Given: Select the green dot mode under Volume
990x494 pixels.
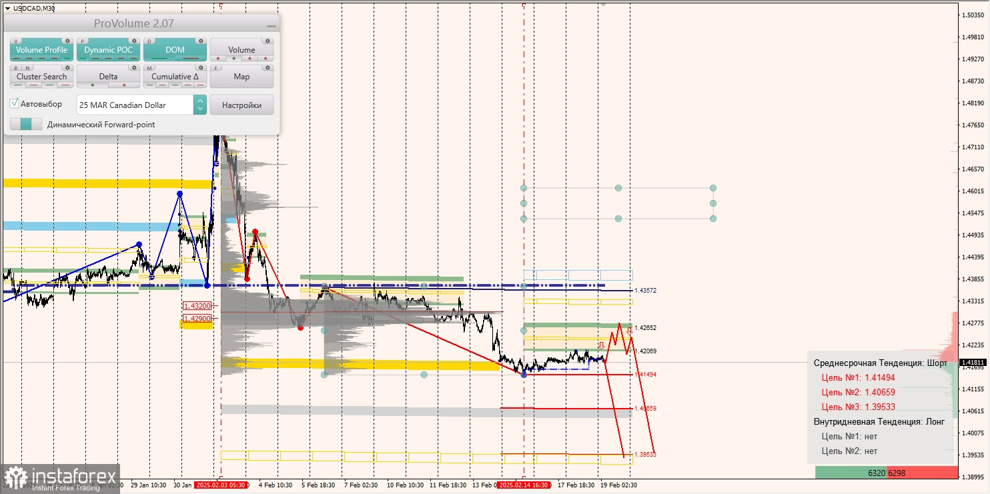Looking at the screenshot, I should pos(233,59).
